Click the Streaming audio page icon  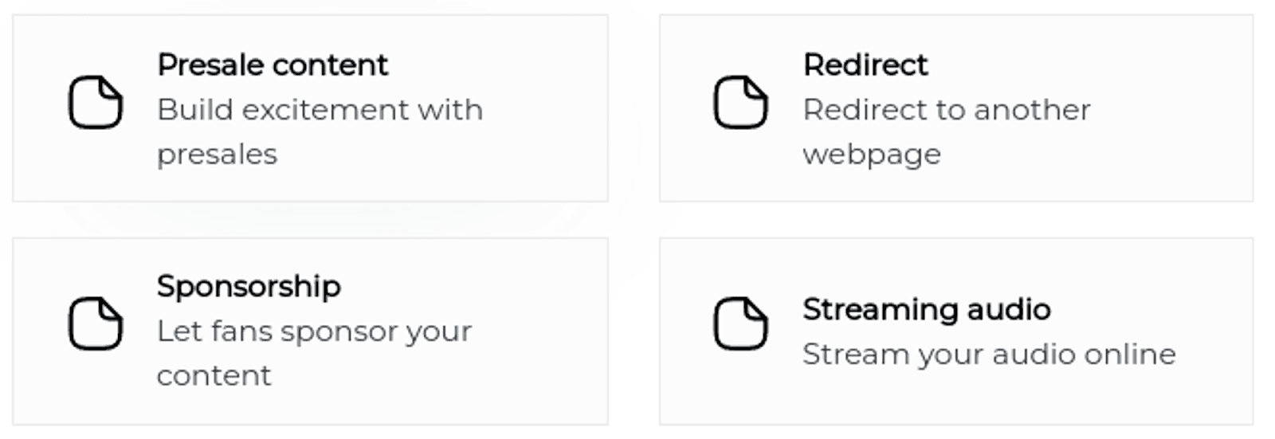[x=740, y=323]
